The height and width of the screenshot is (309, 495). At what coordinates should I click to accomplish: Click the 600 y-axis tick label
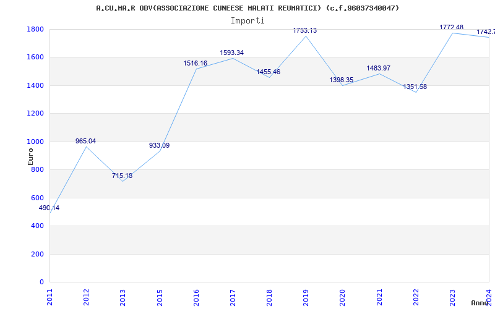click(x=38, y=198)
